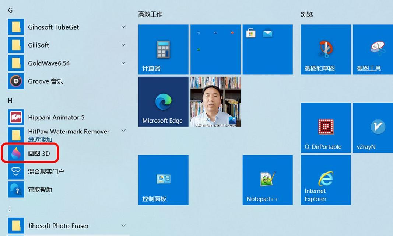The height and width of the screenshot is (236, 393).
Task: Expand the Jihosoft Photo Eraser folder chevron
Action: pos(123,225)
